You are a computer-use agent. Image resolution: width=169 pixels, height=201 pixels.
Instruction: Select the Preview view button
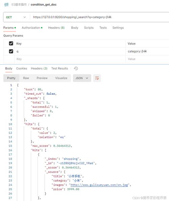42,78
